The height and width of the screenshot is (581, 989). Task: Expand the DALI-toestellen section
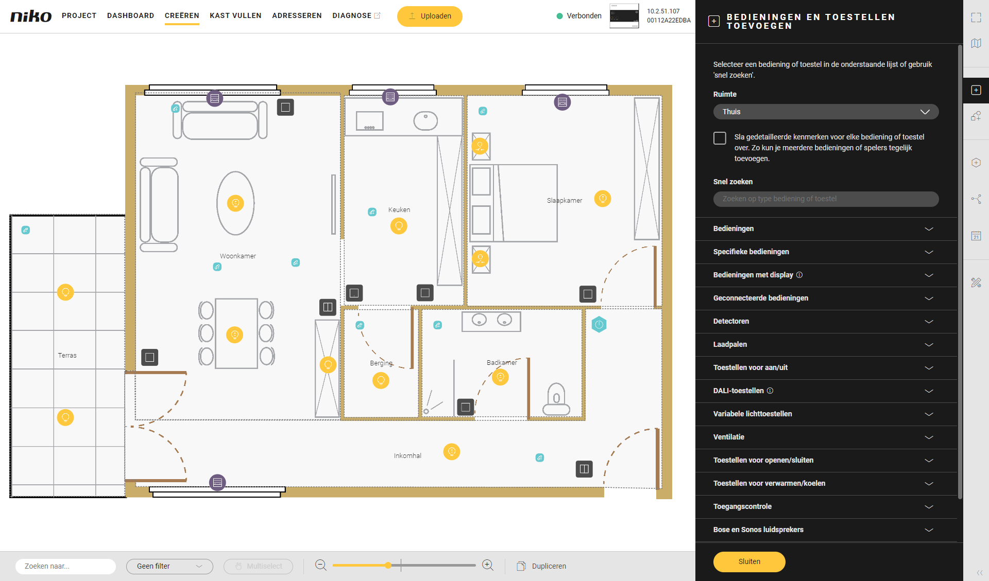coord(826,391)
